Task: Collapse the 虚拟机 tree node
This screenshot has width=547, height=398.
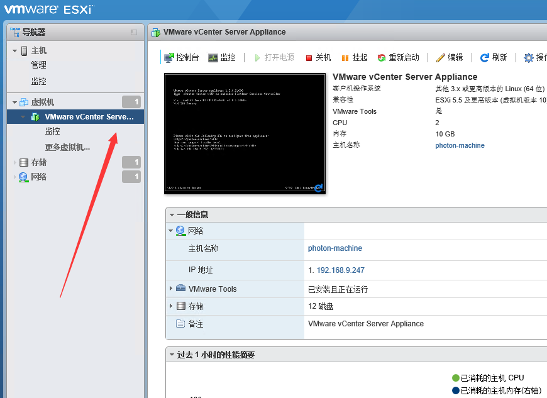Action: [14, 102]
